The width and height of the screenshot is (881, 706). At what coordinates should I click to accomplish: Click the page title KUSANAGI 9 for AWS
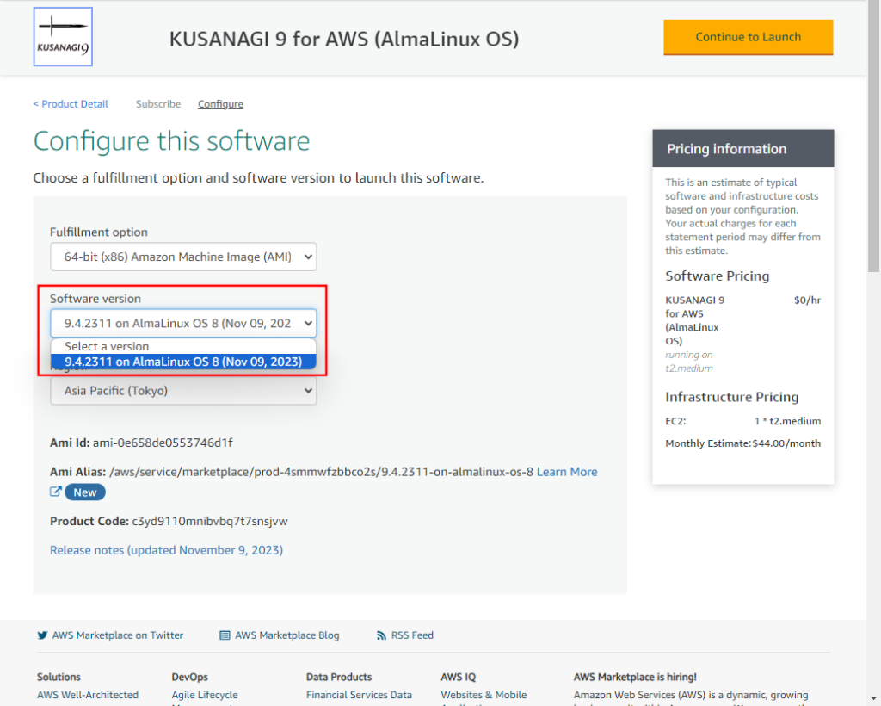(344, 39)
